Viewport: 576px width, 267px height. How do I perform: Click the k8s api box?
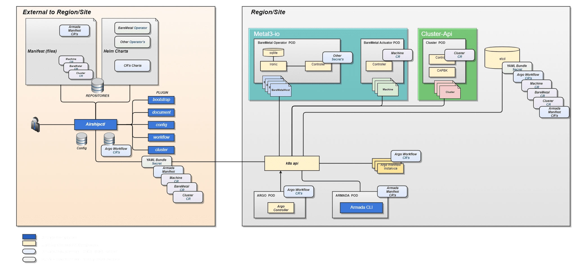tap(292, 163)
